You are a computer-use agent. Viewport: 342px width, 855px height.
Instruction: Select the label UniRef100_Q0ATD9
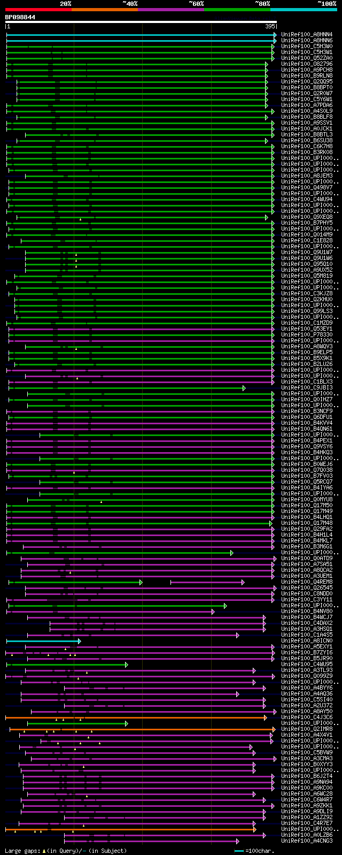click(307, 558)
